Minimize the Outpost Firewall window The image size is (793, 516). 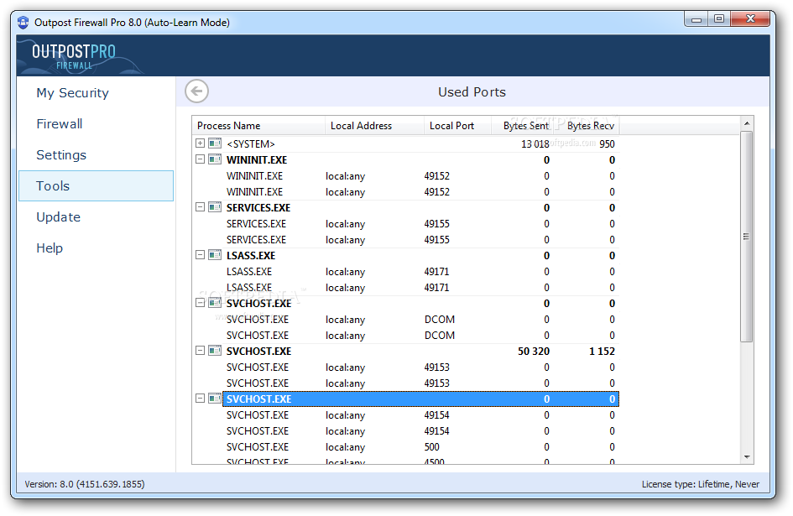pyautogui.click(x=696, y=19)
